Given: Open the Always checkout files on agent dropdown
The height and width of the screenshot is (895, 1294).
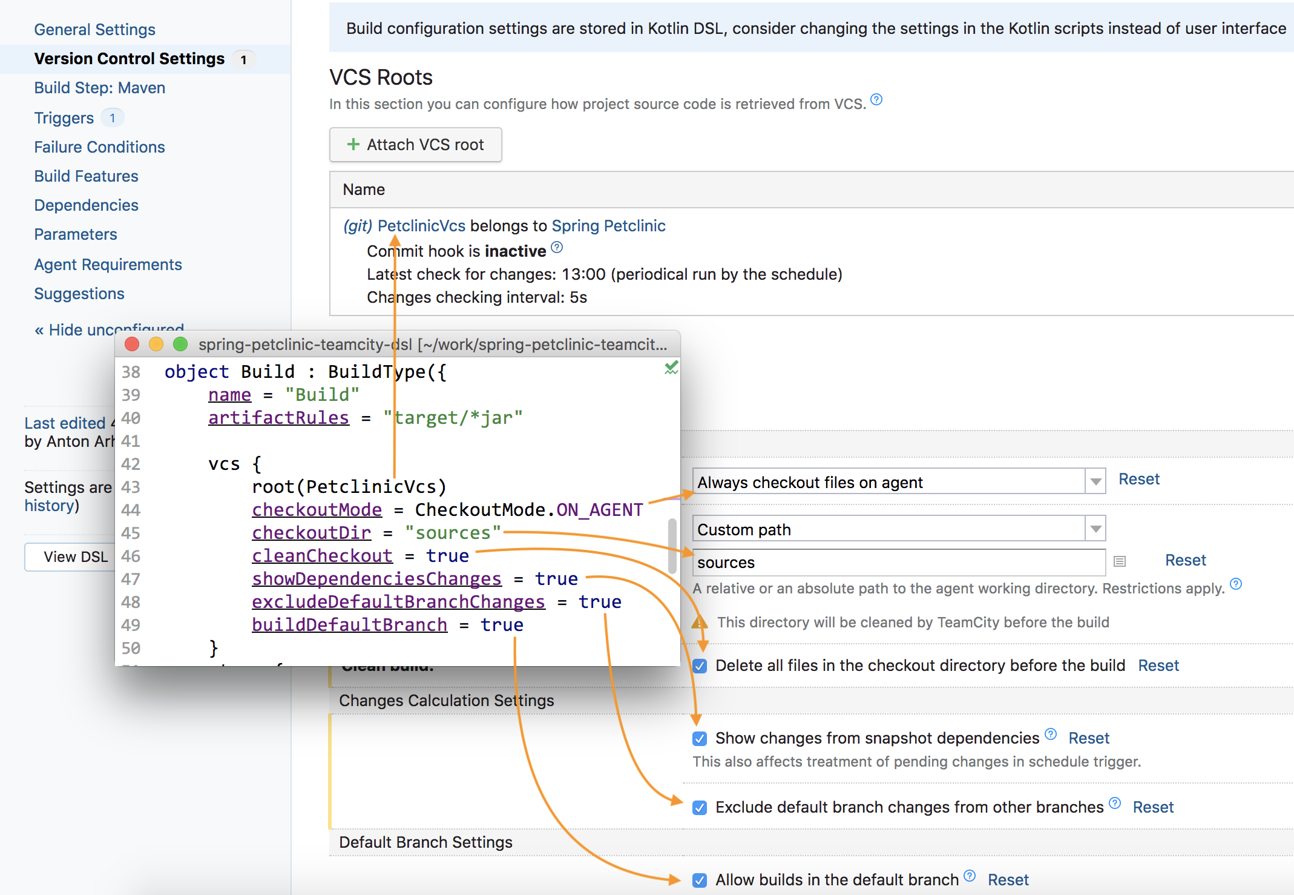Looking at the screenshot, I should [899, 481].
